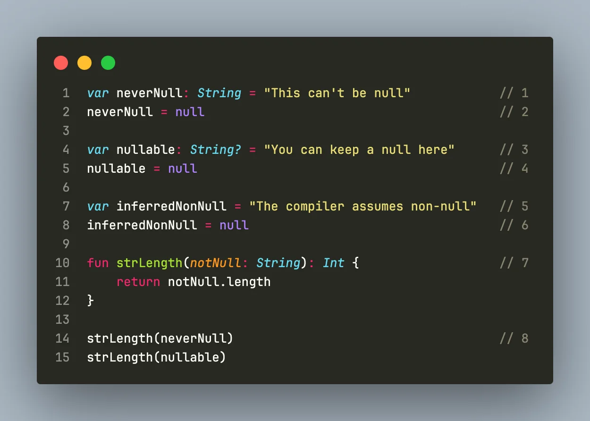Click the fun keyword
This screenshot has height=421, width=590.
pos(98,263)
